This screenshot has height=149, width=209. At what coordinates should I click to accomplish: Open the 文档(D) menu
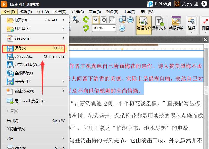tap(60, 12)
